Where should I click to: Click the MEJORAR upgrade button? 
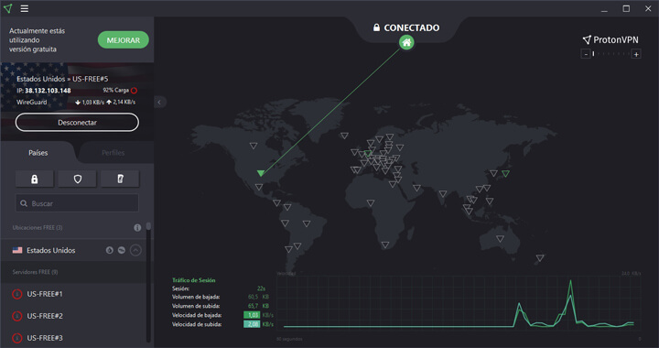(124, 40)
